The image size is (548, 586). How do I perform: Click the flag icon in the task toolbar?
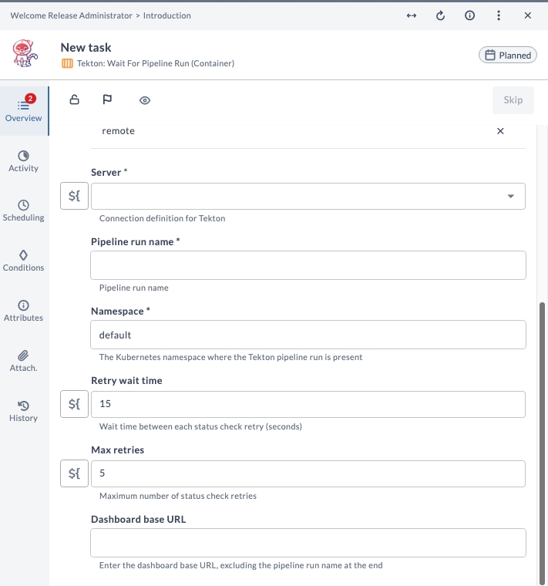pos(107,100)
